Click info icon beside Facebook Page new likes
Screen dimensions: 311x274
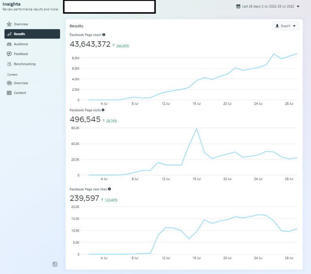pos(109,189)
